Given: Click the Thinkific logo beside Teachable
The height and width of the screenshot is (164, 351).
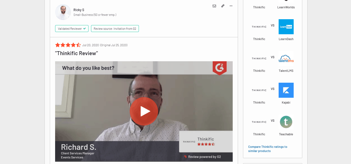Looking at the screenshot, I should pos(259,122).
